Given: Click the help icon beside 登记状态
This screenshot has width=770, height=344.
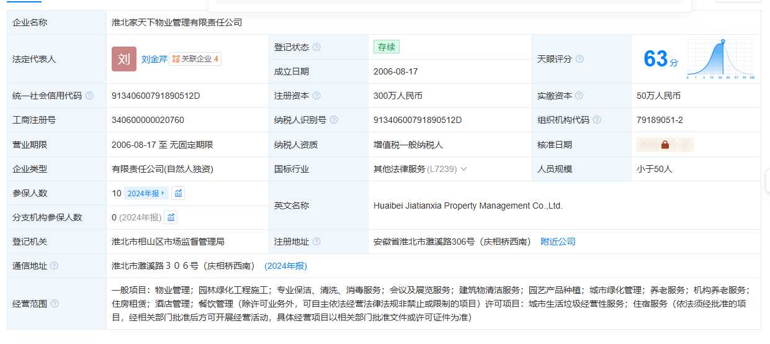Looking at the screenshot, I should pyautogui.click(x=316, y=47).
